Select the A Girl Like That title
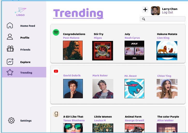This screenshot has width=188, height=133. (x=73, y=117)
